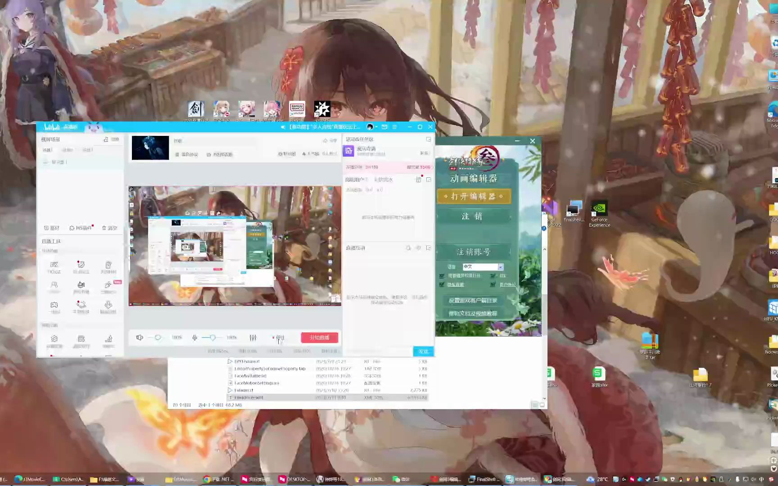Open the rar archive desktop icon

pos(650,346)
